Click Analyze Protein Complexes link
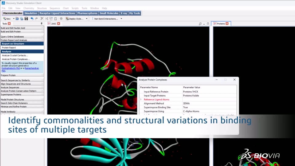The image size is (295, 166). tap(16, 59)
